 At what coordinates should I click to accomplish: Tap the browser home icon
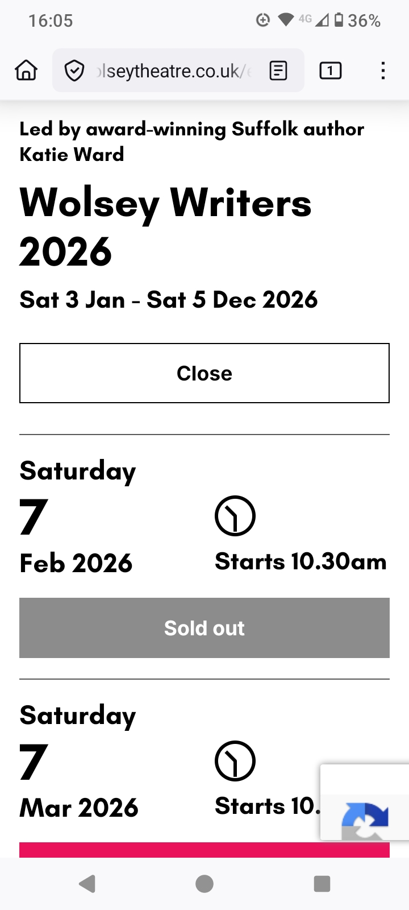(x=26, y=71)
